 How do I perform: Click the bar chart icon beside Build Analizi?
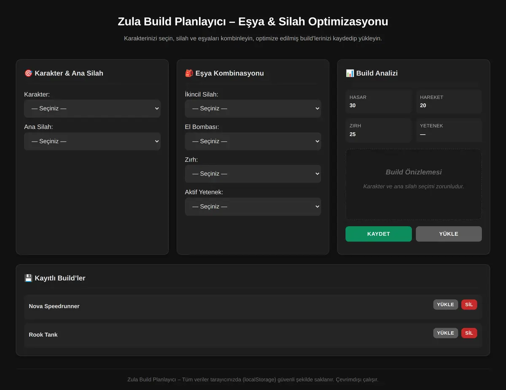350,73
